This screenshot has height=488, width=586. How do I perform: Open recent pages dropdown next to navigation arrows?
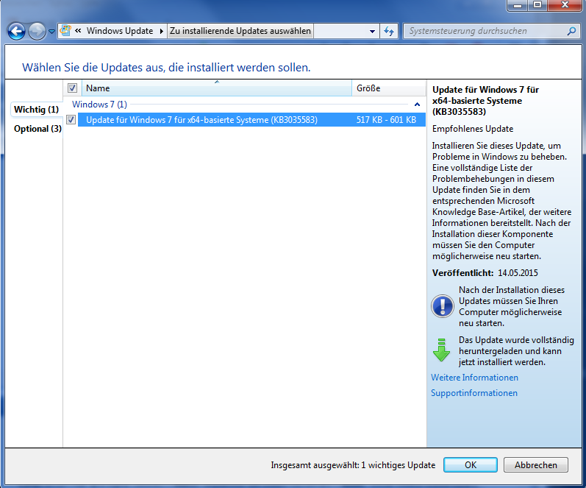coord(52,32)
